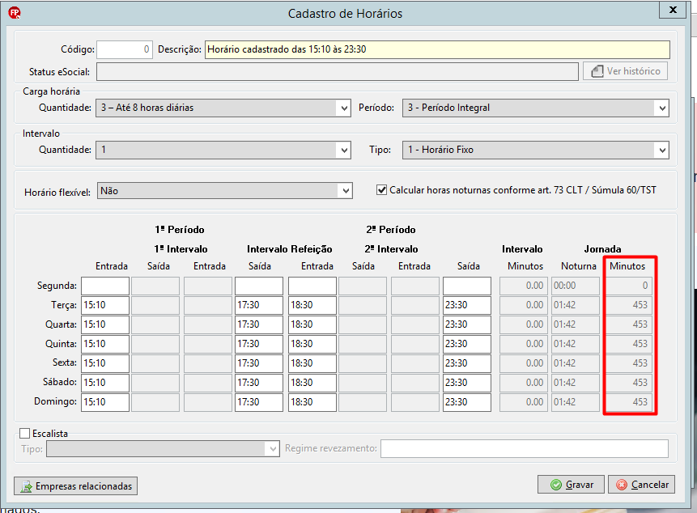Click the Jornada column heading
Viewport: 697px width, 513px height.
(x=602, y=249)
